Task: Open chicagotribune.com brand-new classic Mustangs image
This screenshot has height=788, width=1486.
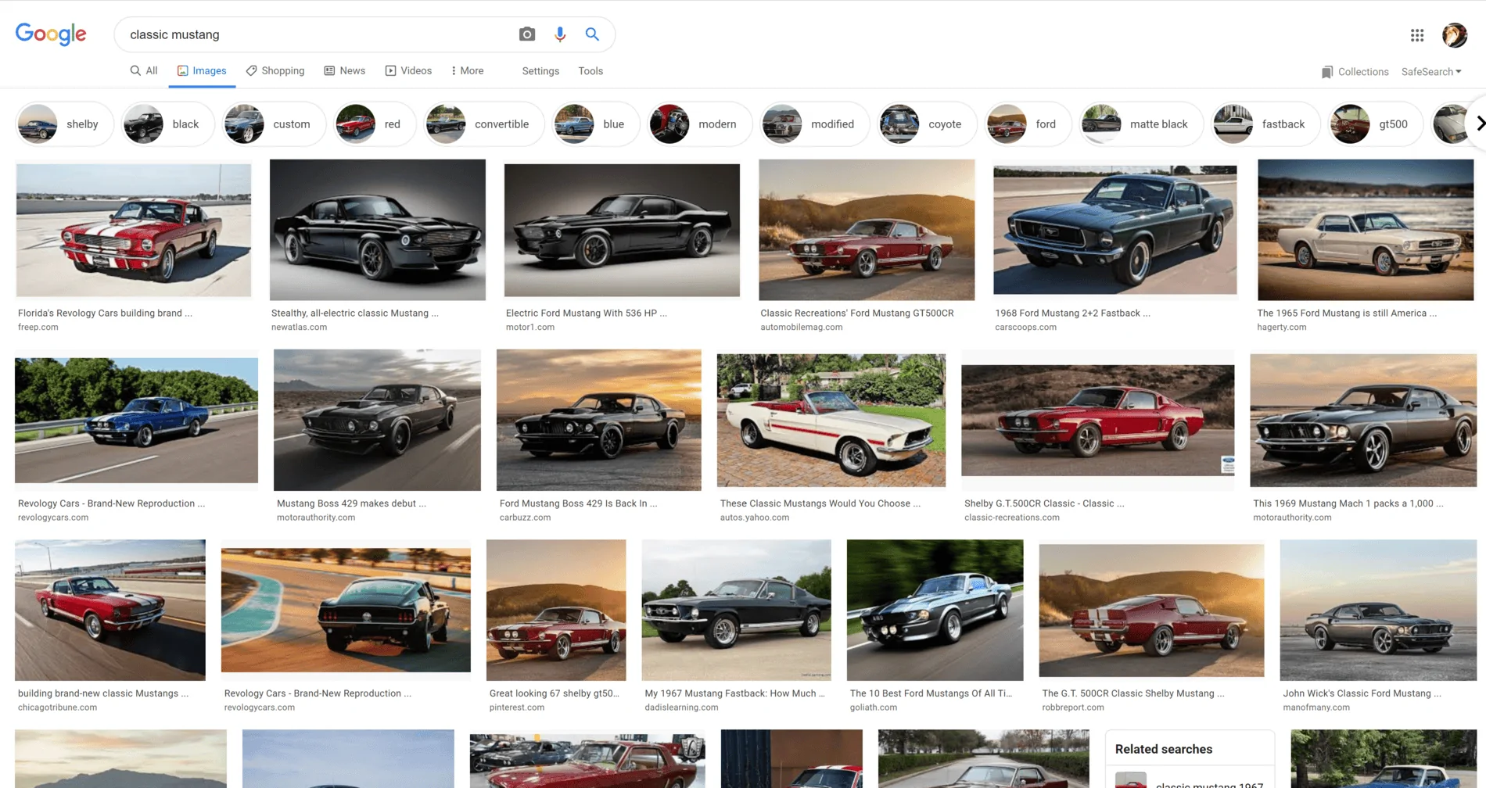Action: click(x=110, y=610)
